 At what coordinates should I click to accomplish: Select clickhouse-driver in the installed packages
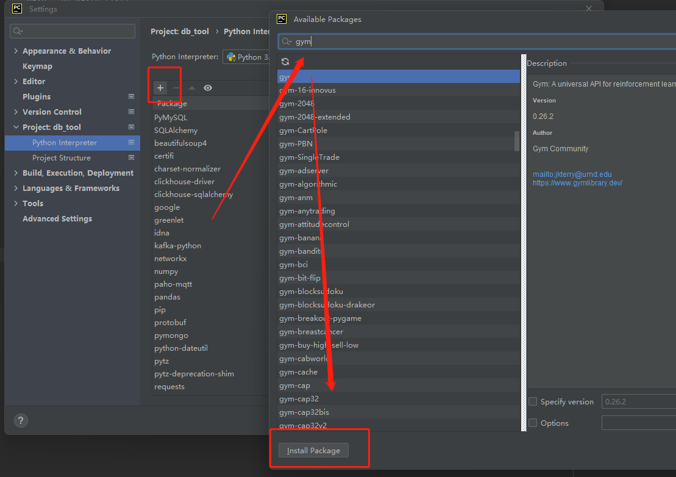[x=211, y=182]
